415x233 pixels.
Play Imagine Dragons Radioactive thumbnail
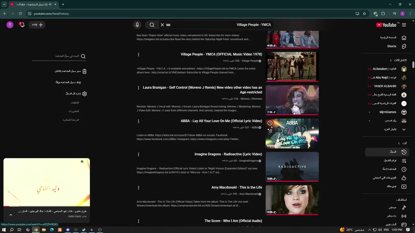pos(292,167)
